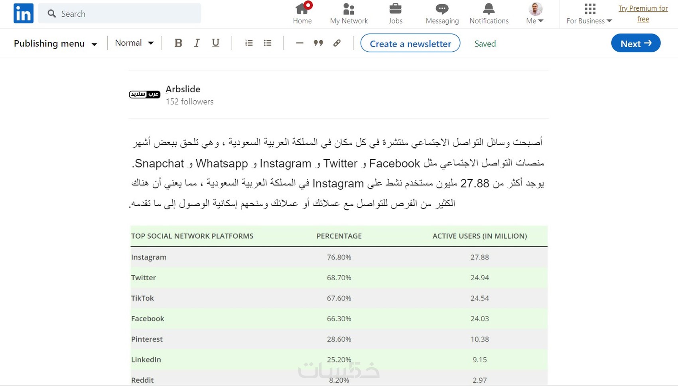Toggle underline formatting
678x386 pixels.
(215, 43)
